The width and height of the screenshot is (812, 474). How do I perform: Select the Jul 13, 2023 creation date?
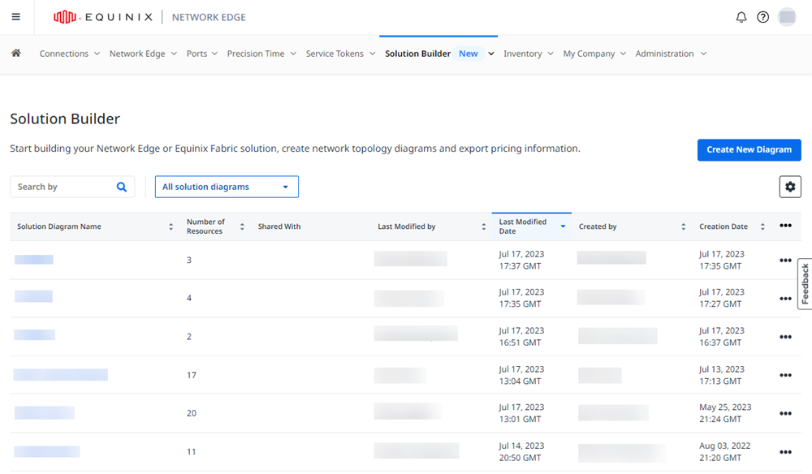[722, 369]
